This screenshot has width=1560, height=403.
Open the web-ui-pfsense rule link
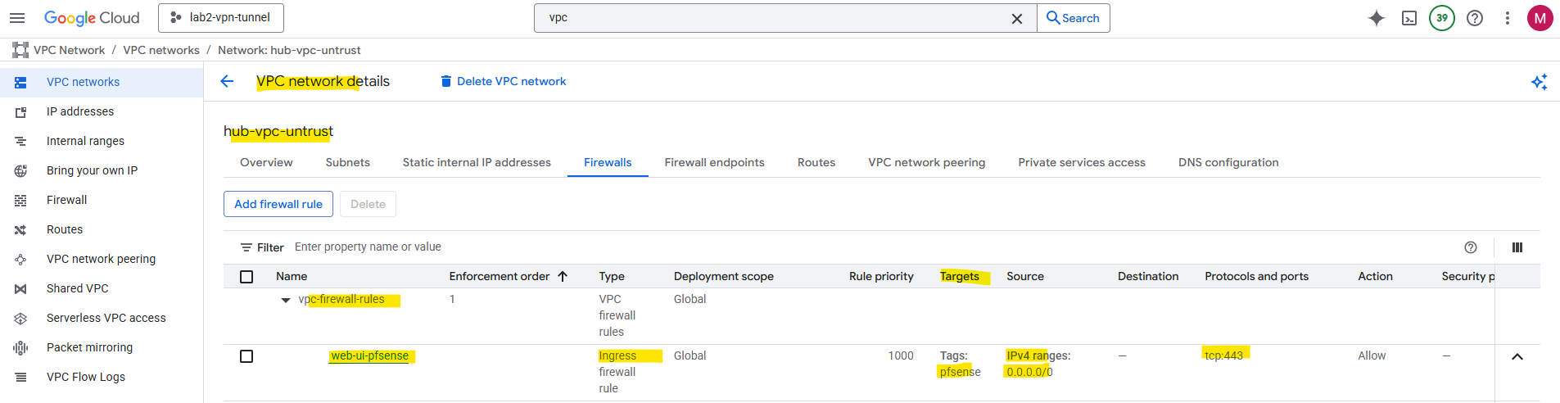coord(370,355)
